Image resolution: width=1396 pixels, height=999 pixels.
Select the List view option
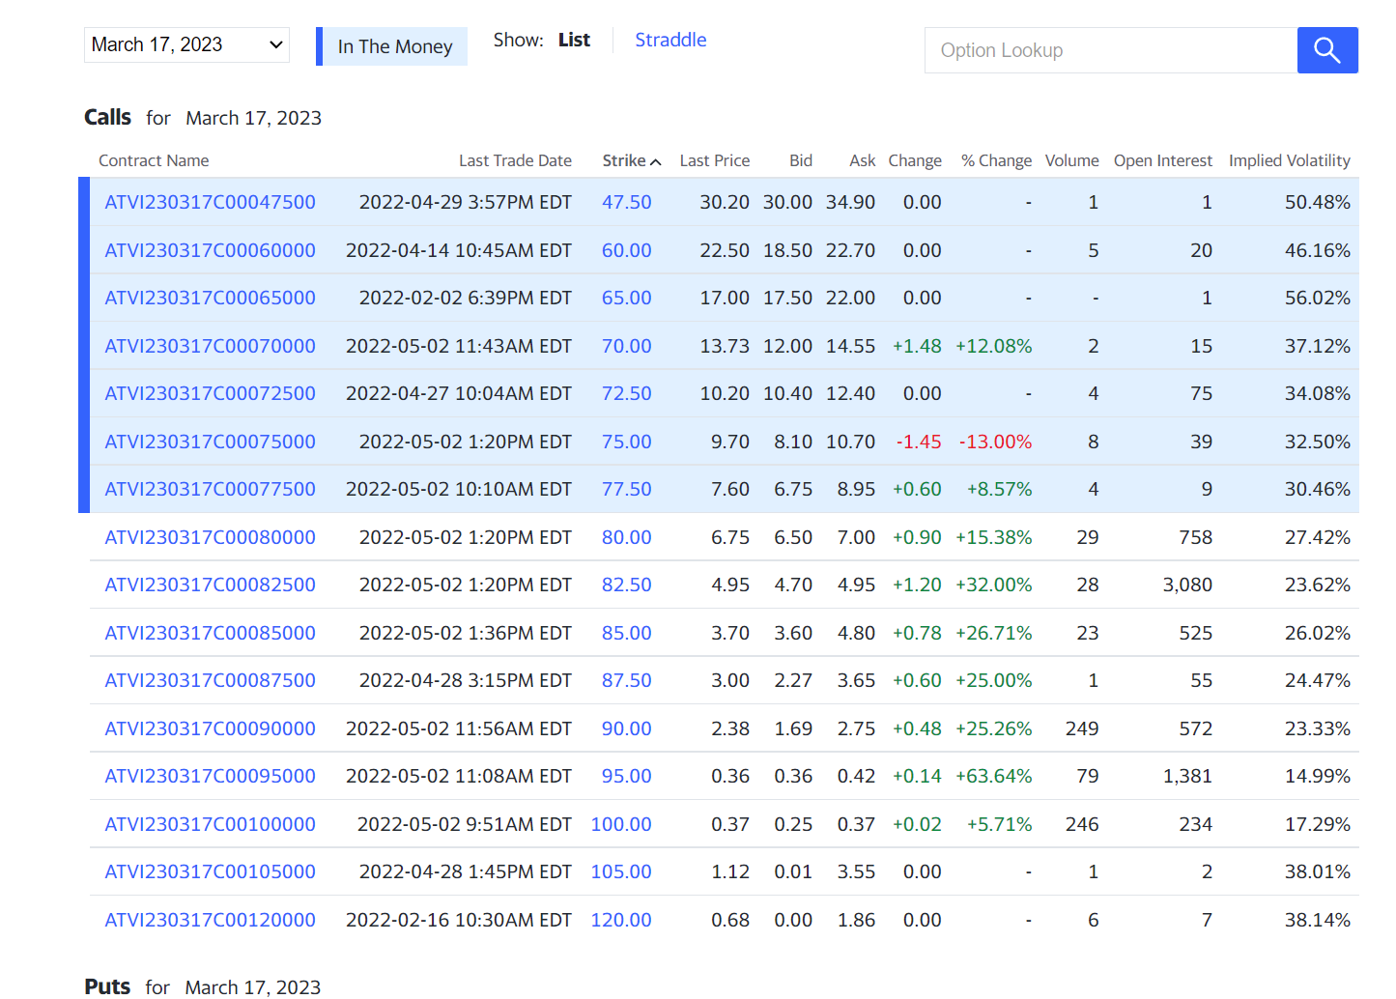574,40
